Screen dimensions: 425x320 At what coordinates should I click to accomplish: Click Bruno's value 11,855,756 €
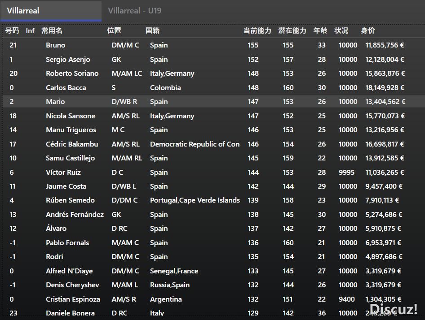[385, 45]
